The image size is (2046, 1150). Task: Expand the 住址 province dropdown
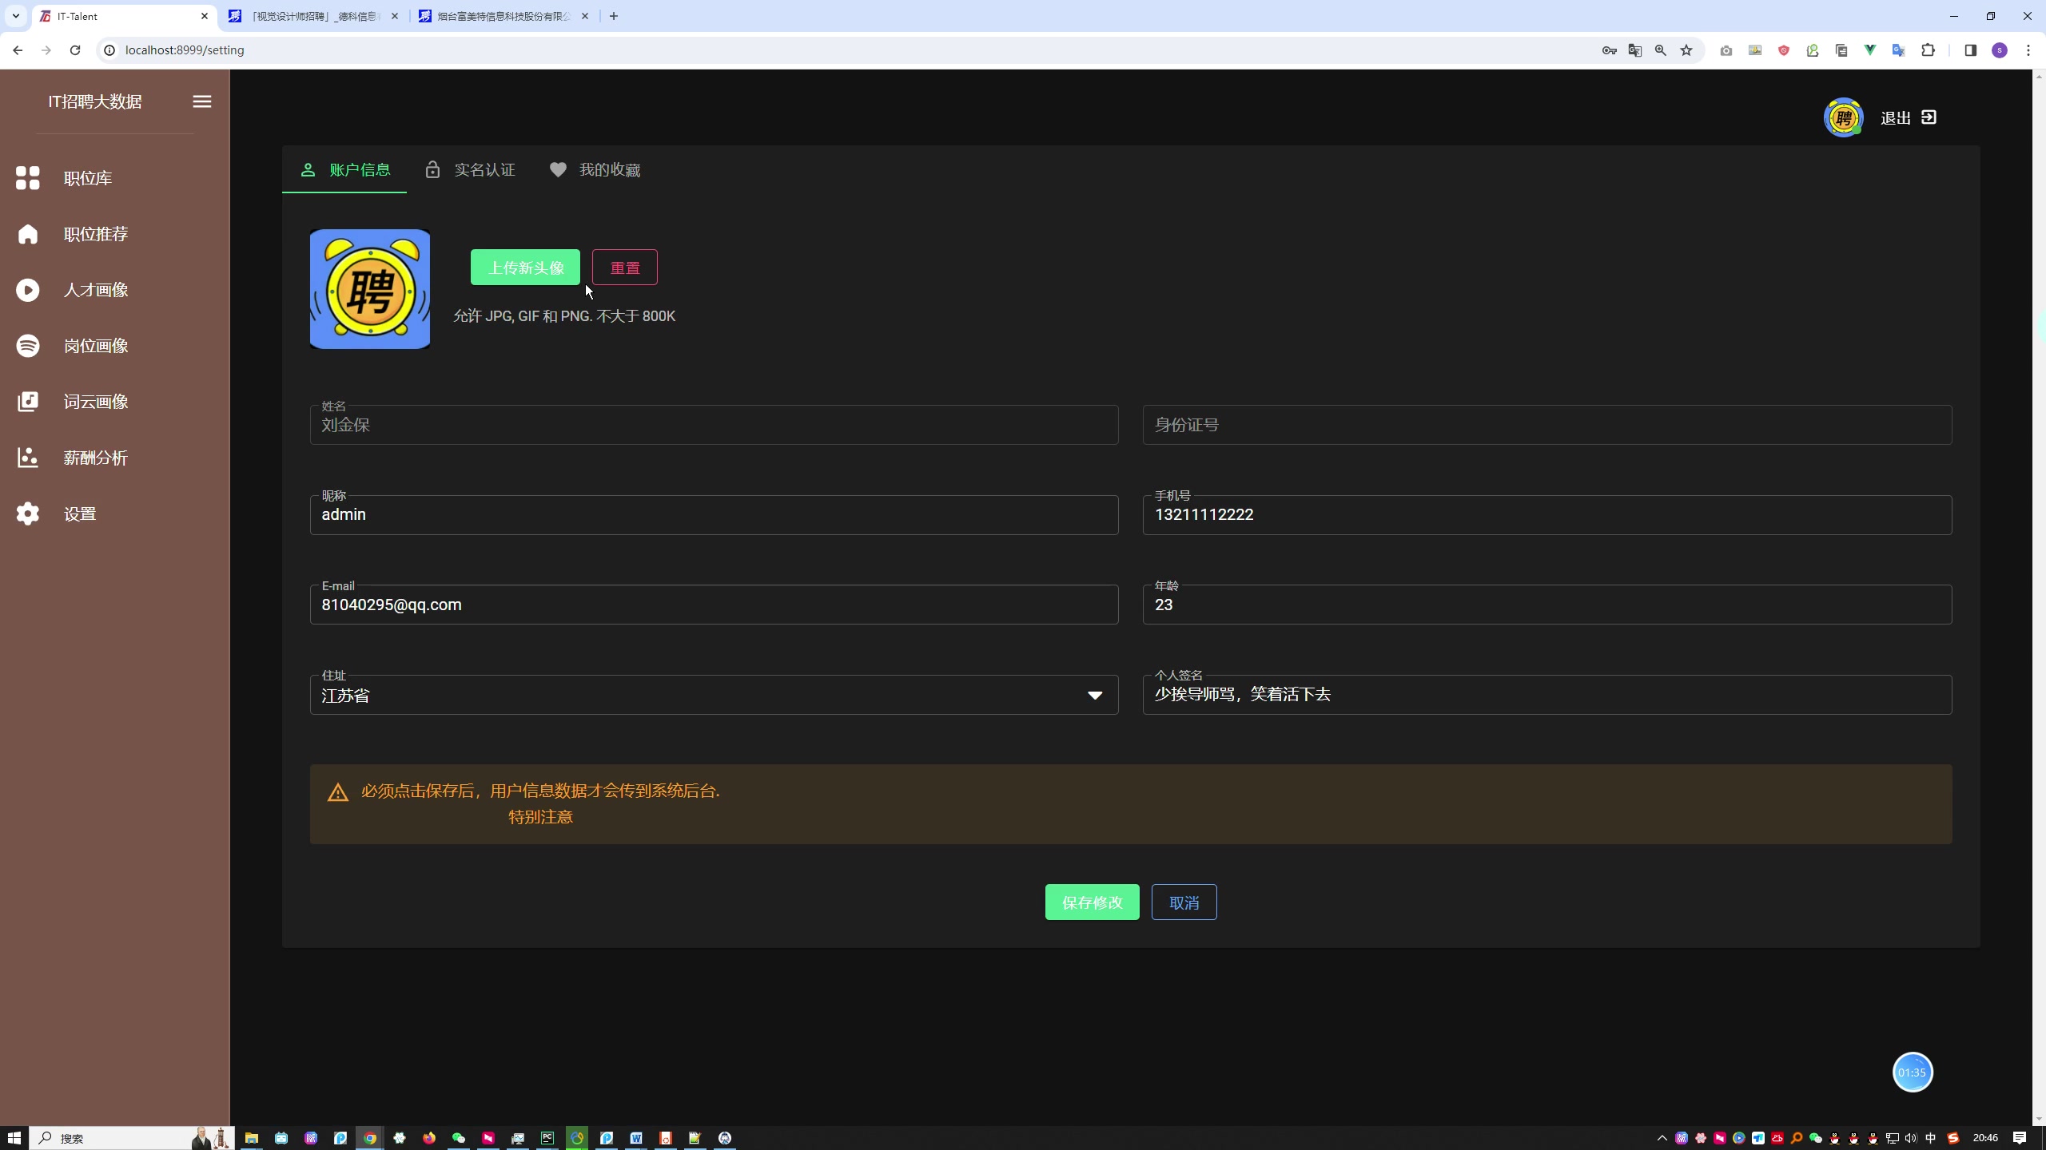coord(1094,696)
